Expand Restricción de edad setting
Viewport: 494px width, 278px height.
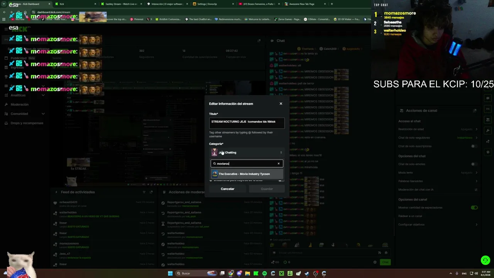476,129
